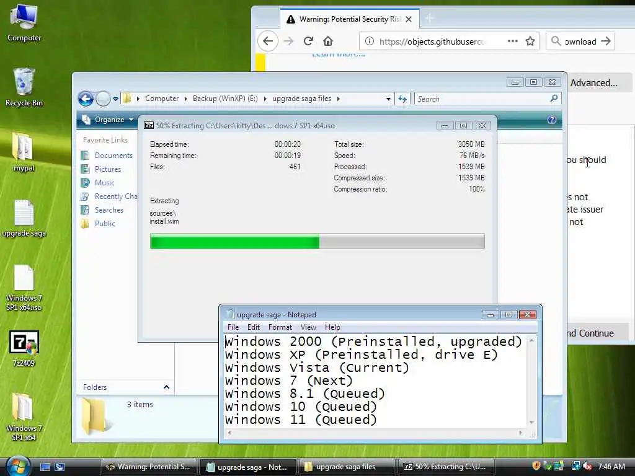Screen dimensions: 635x476
Task: Reload the page in Firefox
Action: pyautogui.click(x=308, y=41)
